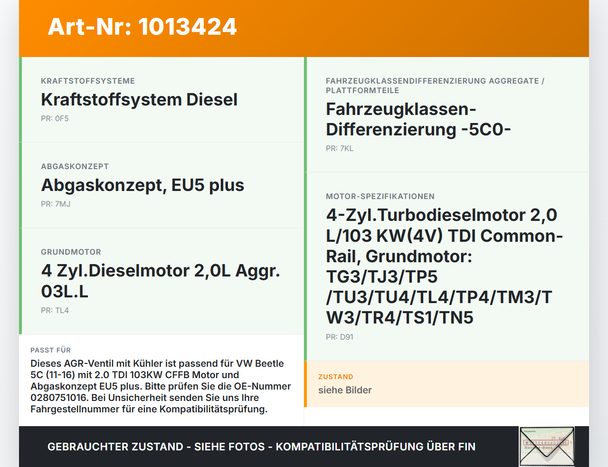Image resolution: width=608 pixels, height=467 pixels.
Task: Select the PR: 7MJ code
Action: pyautogui.click(x=56, y=204)
